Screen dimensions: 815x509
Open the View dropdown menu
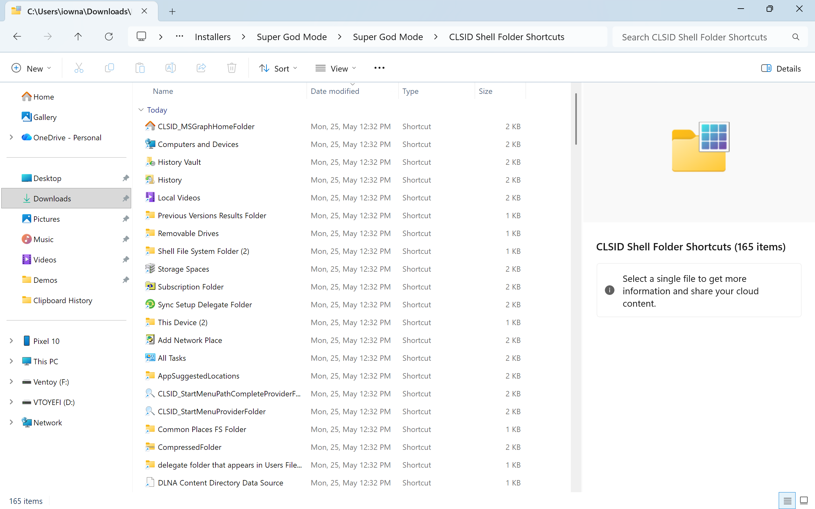pos(336,68)
